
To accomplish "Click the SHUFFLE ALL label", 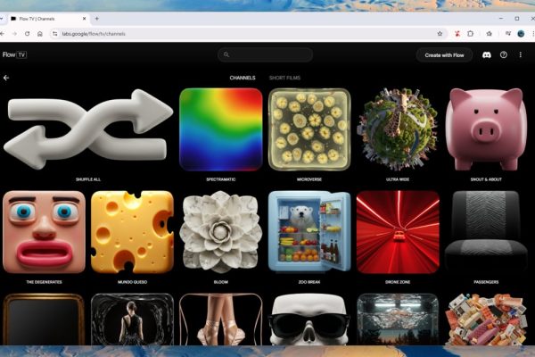I will pos(88,179).
